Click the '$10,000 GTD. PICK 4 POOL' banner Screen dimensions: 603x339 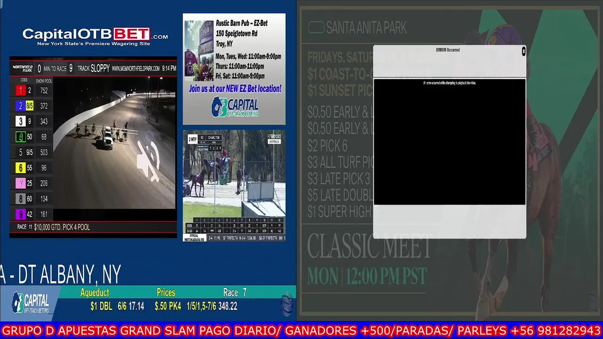[x=62, y=227]
